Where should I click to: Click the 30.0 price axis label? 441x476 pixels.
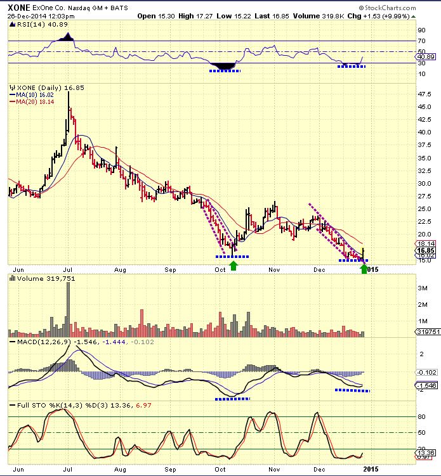click(x=425, y=184)
